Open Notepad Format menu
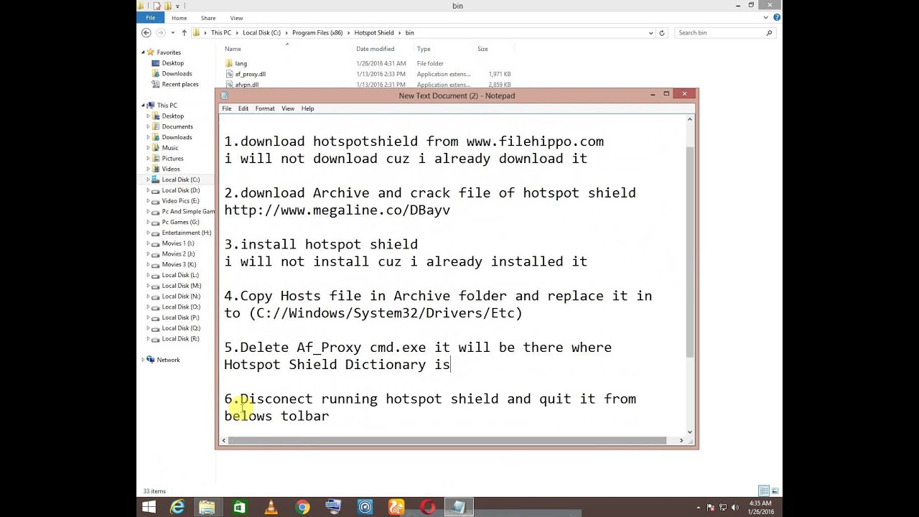 pyautogui.click(x=265, y=108)
